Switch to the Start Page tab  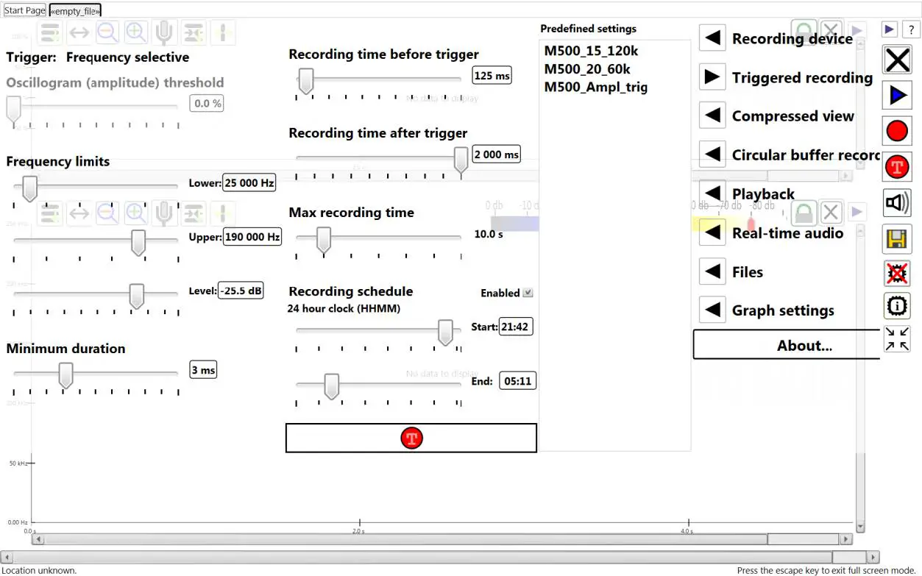[x=24, y=10]
